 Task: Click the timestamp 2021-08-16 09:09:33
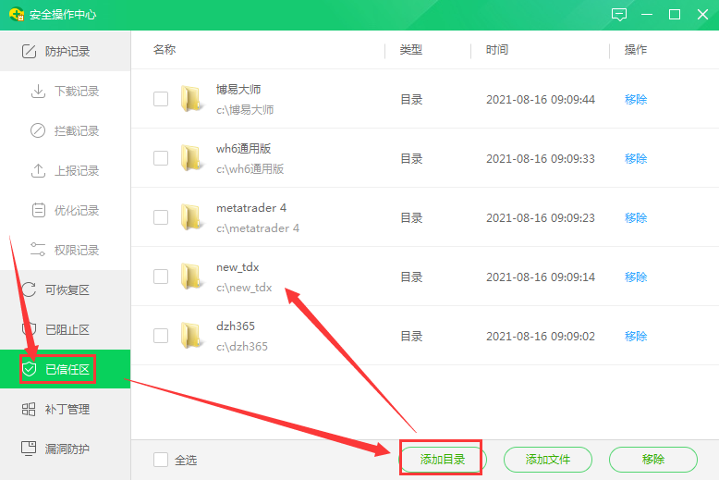[x=541, y=158]
